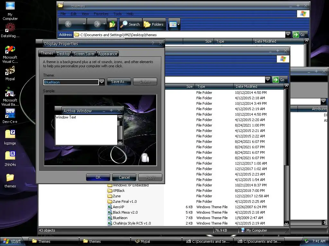Image resolution: width=329 pixels, height=246 pixels.
Task: Select Black Mesa v2.0 theme file
Action: (123, 212)
